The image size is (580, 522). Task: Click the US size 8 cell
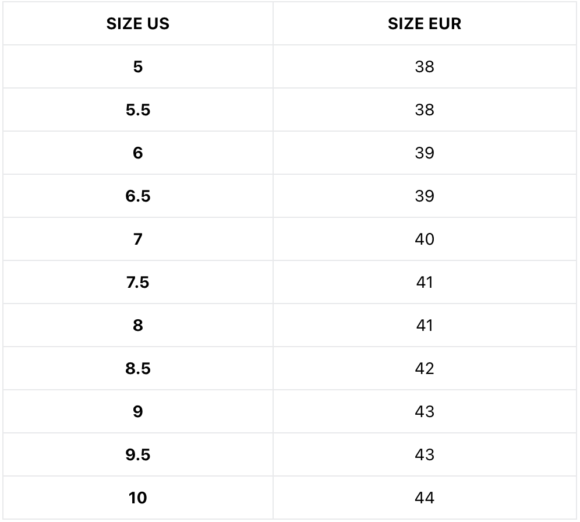pos(138,326)
